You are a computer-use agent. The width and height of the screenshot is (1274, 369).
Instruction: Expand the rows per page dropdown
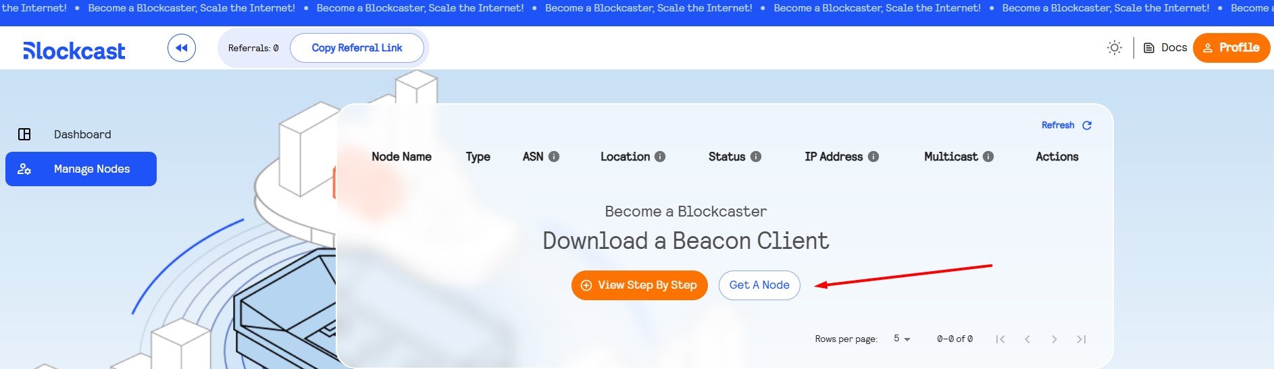coord(902,339)
